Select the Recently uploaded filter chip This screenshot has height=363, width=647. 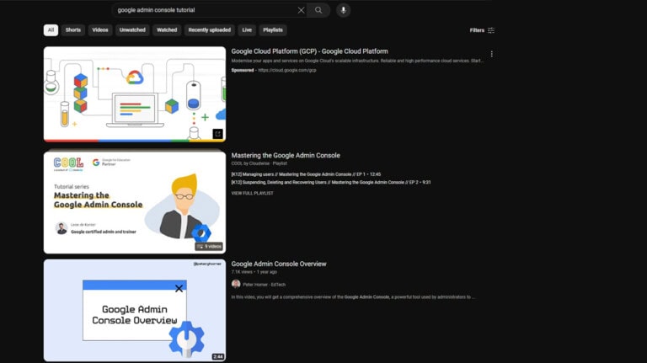(x=210, y=30)
